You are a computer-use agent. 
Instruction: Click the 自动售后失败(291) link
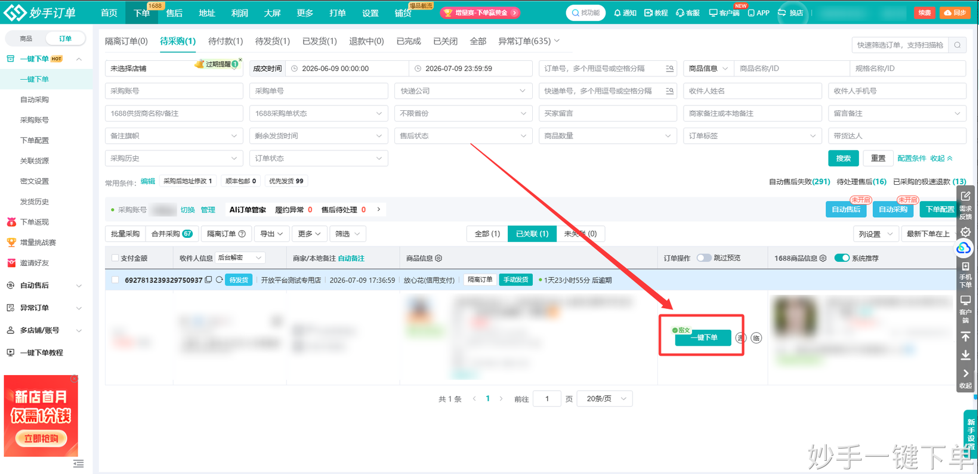click(799, 182)
